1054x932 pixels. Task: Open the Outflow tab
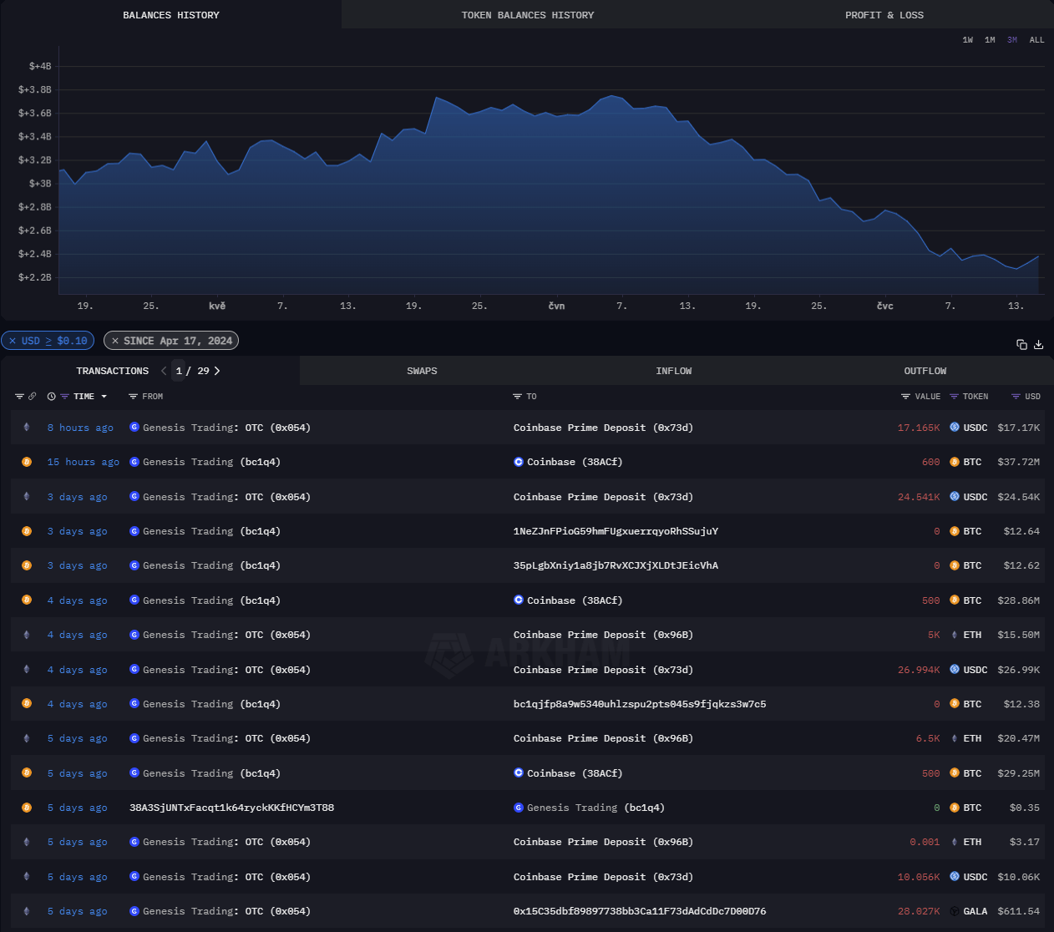[925, 371]
